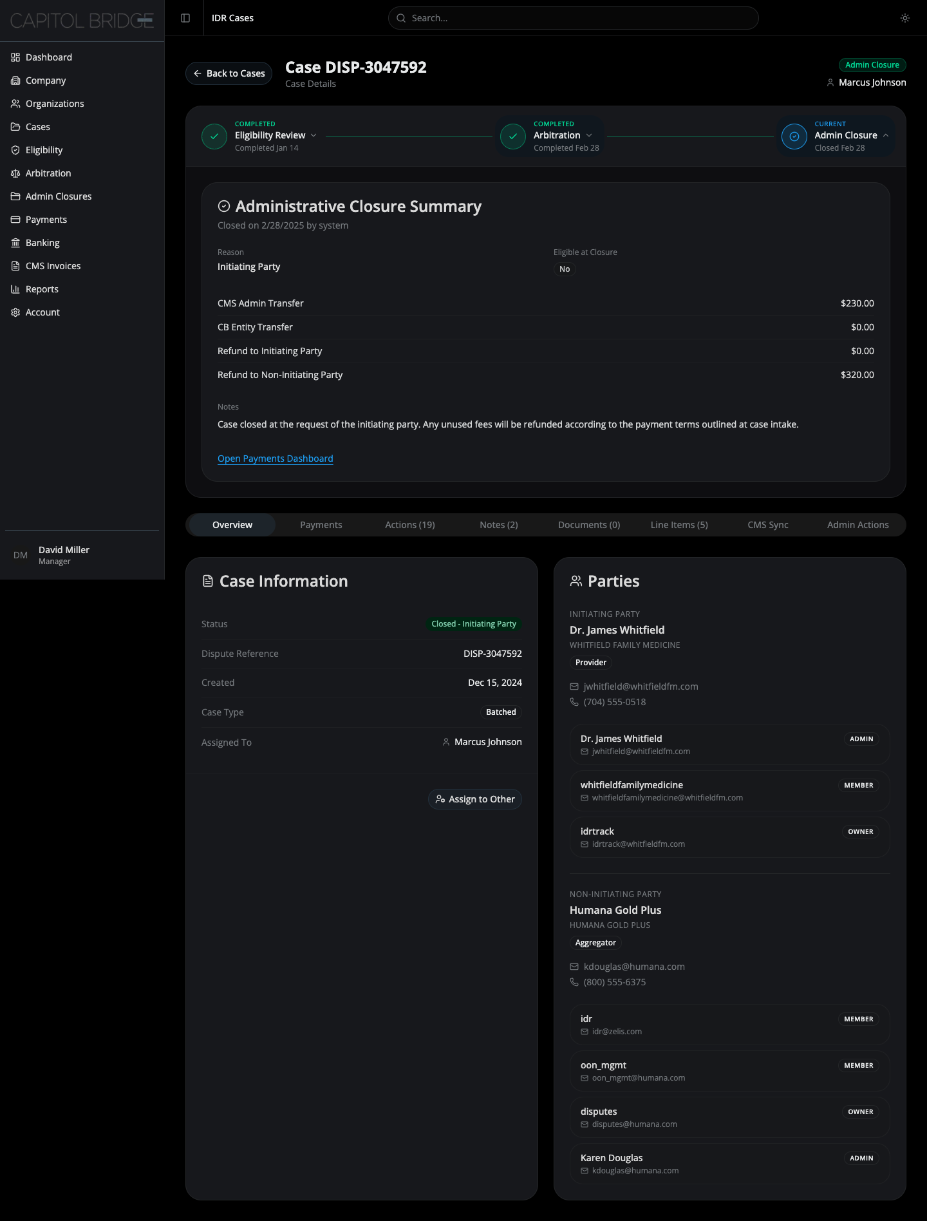The width and height of the screenshot is (927, 1221).
Task: Expand the Eligibility Review step chevron
Action: click(314, 135)
